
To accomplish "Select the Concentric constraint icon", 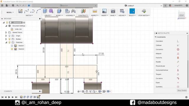I will [x=178, y=49].
